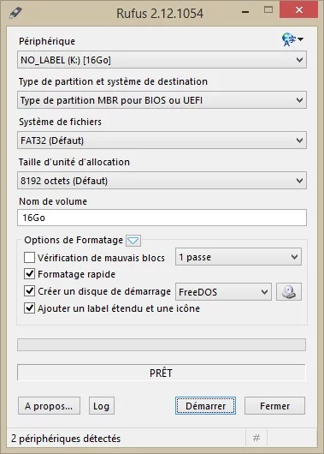The width and height of the screenshot is (324, 454).
Task: Uncheck Créer un disque de démarrage
Action: pos(29,291)
